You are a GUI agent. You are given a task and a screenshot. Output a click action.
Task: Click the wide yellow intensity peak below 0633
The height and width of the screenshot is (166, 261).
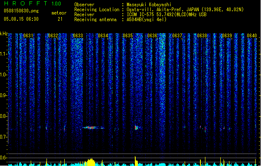tap(90, 162)
